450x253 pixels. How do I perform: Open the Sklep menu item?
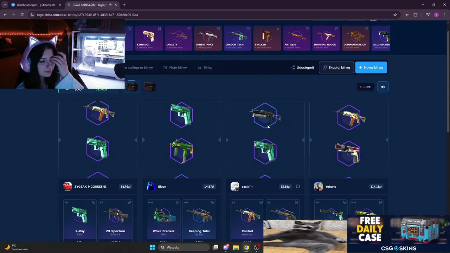pyautogui.click(x=205, y=67)
